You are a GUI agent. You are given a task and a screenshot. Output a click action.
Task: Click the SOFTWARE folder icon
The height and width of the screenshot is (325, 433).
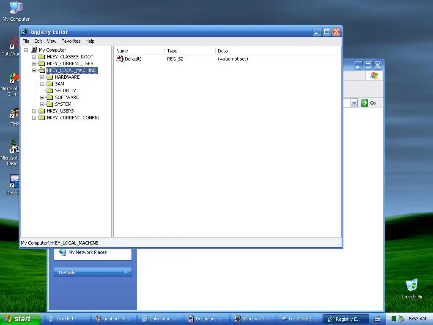(50, 97)
